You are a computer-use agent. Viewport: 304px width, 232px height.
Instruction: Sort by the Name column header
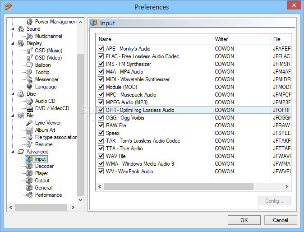(154, 39)
